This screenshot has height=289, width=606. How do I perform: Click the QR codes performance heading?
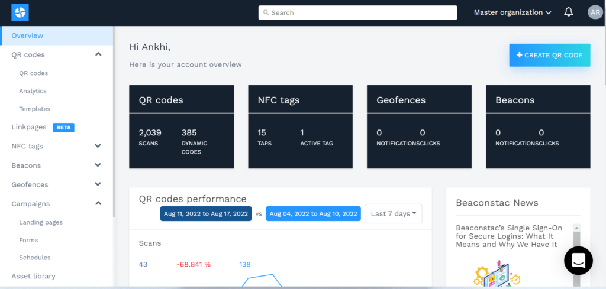[x=192, y=199]
